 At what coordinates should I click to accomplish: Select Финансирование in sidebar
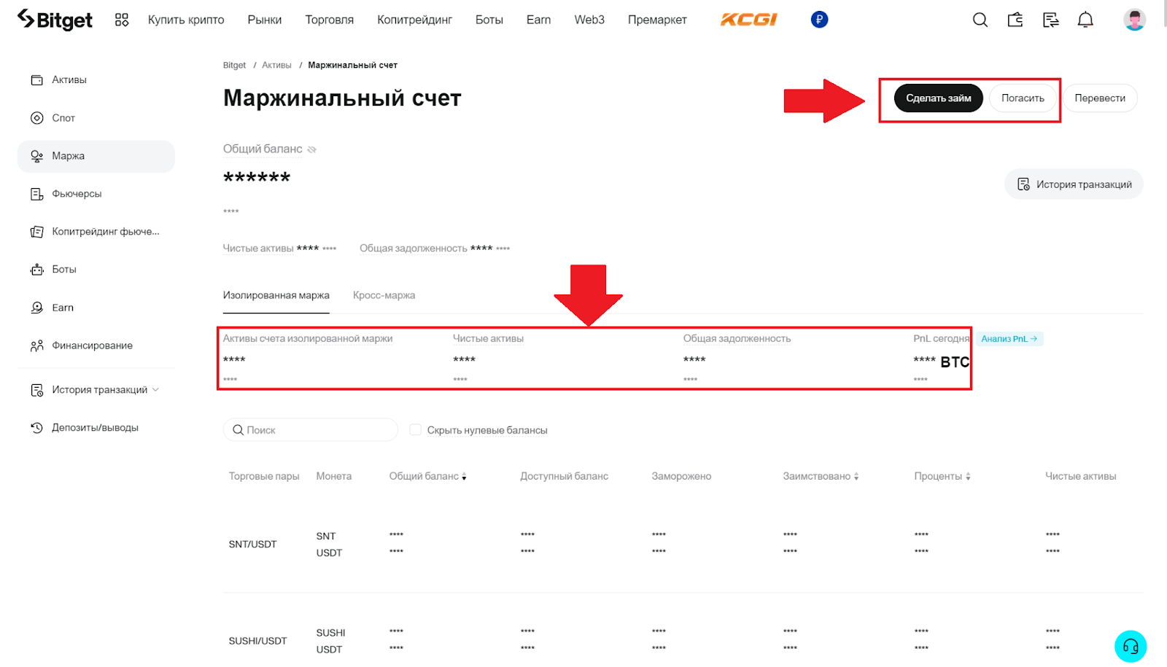point(96,346)
